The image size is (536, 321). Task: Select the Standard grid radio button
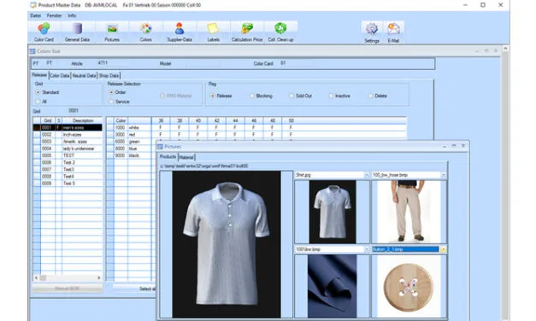click(38, 92)
